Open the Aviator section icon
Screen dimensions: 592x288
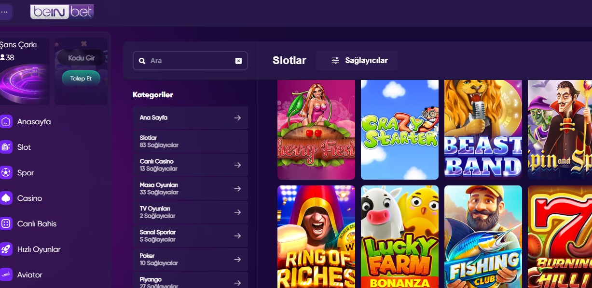click(6, 275)
